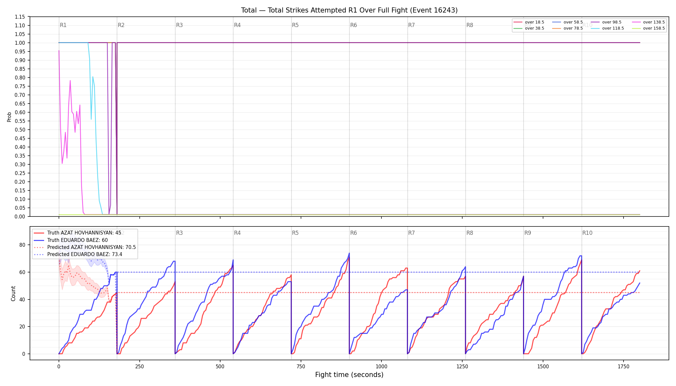Click the R8 label in the bottom count chart
The height and width of the screenshot is (386, 676).
(470, 233)
